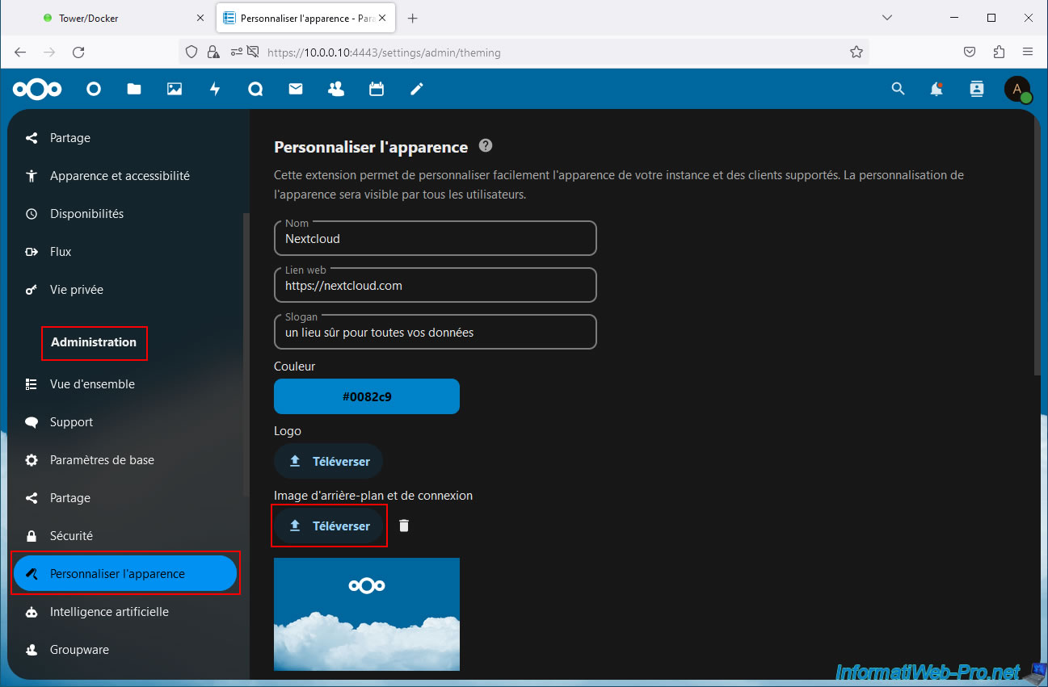Open the Talk chat icon
This screenshot has height=687, width=1048.
coord(255,90)
